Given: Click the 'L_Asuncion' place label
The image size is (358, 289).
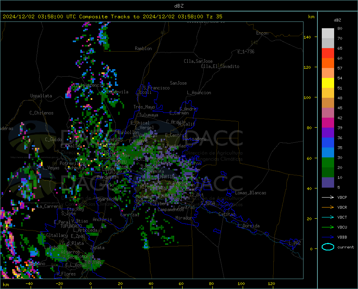Looking at the screenshot, I should point(199,93).
